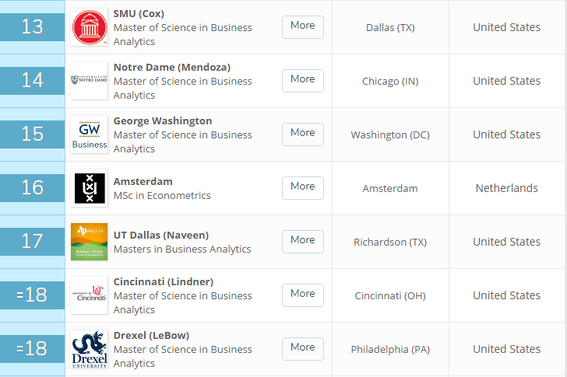Expand More details for Notre Dame (Mendoza)
The image size is (567, 377).
[302, 80]
